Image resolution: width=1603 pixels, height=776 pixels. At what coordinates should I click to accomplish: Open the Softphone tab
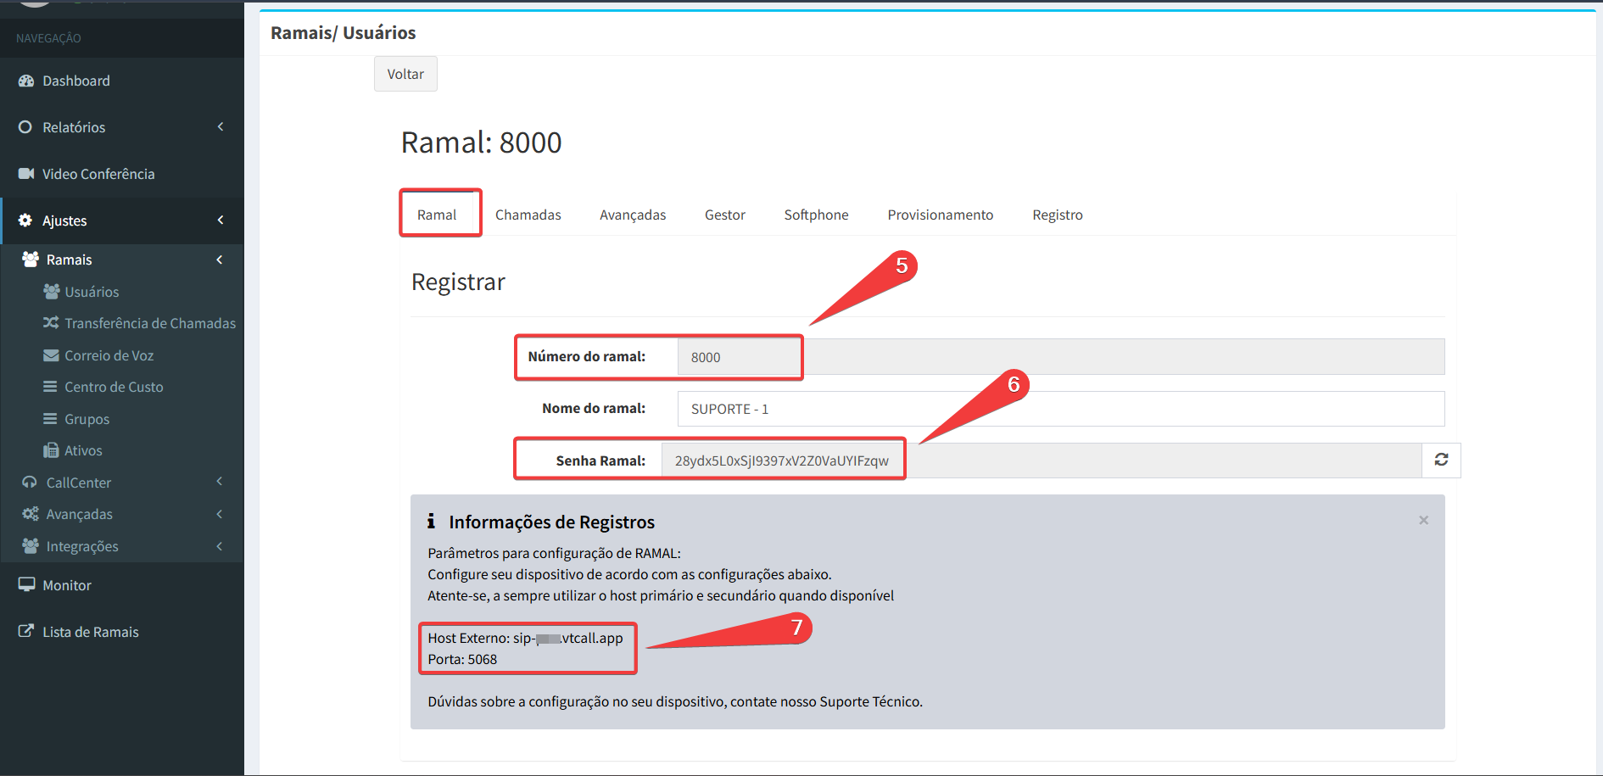[816, 215]
